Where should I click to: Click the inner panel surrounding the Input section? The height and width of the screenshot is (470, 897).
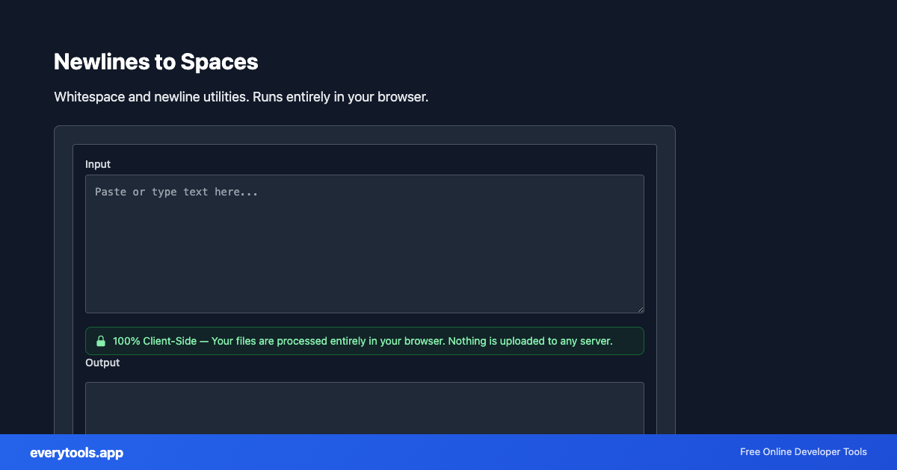(x=364, y=153)
